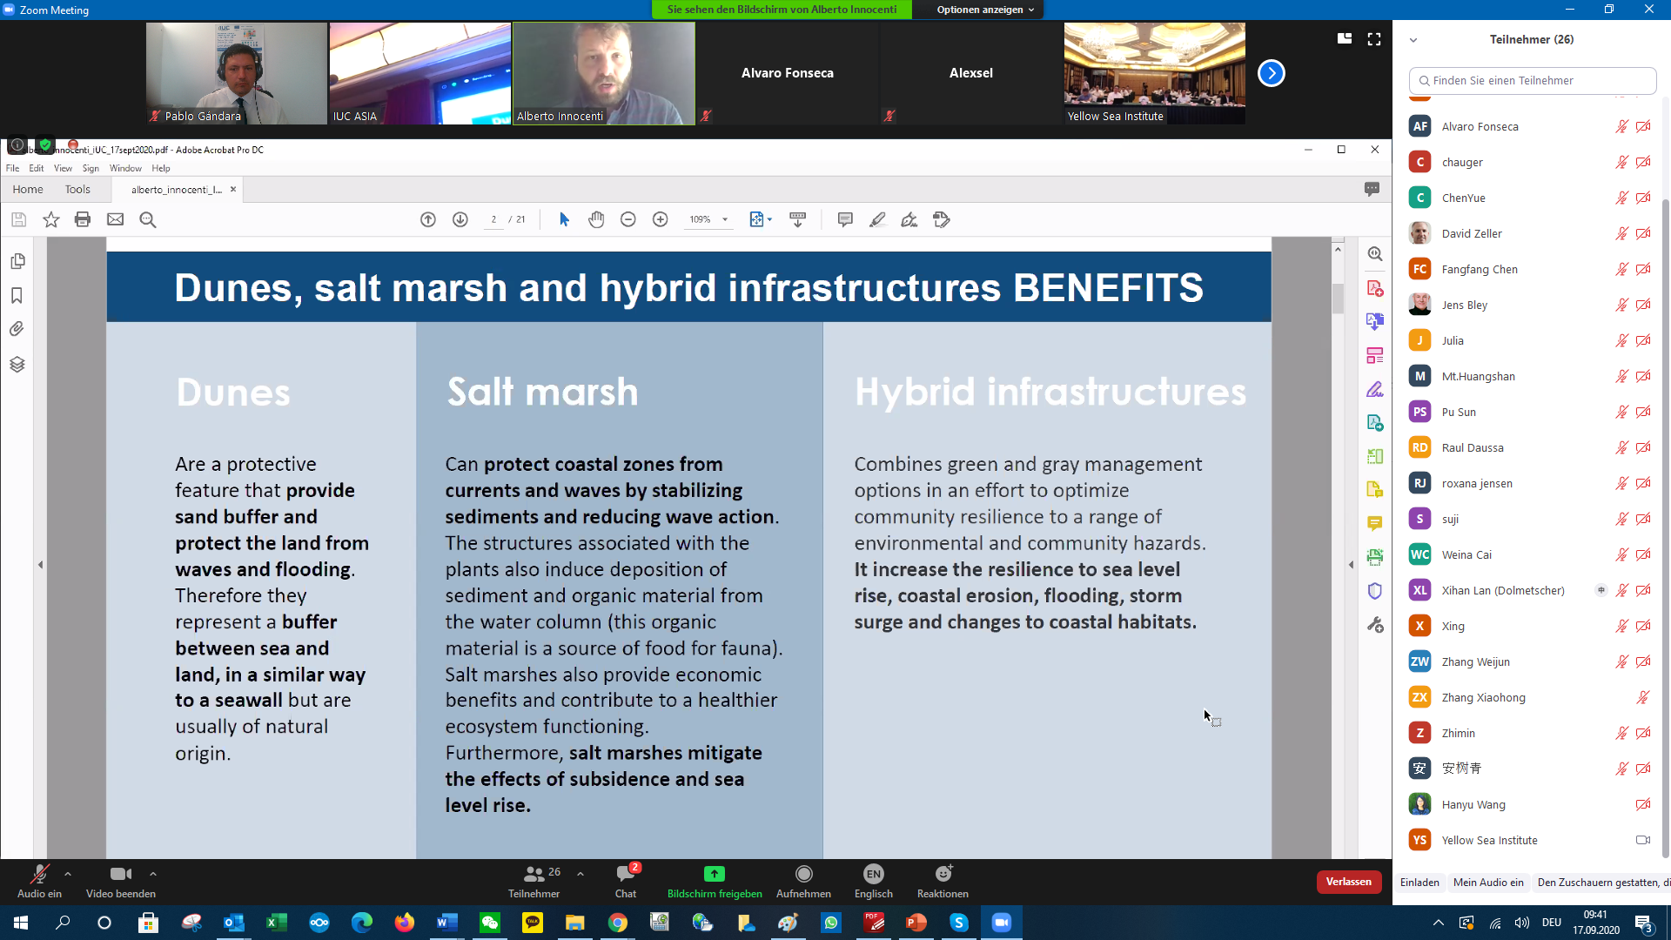The height and width of the screenshot is (940, 1671).
Task: Click the participant search field
Action: pos(1532,80)
